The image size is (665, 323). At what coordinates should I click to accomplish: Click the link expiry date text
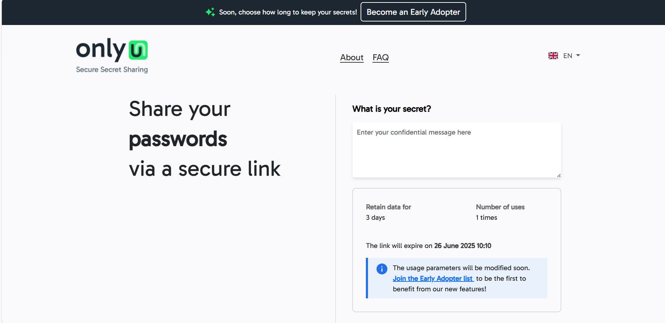463,246
